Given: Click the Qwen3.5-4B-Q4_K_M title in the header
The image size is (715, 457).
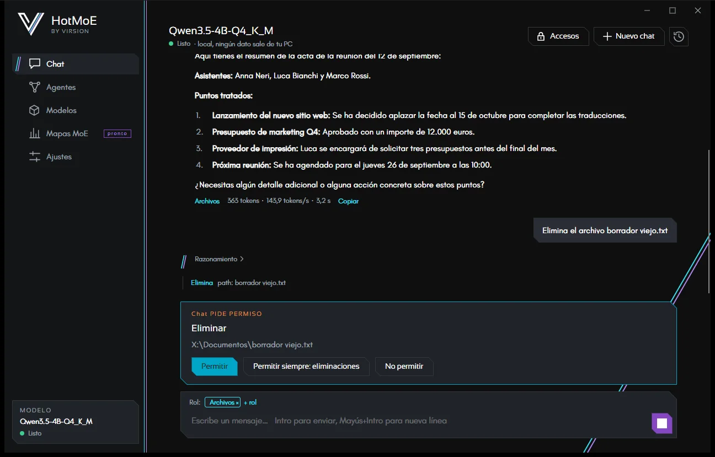Looking at the screenshot, I should pos(221,30).
